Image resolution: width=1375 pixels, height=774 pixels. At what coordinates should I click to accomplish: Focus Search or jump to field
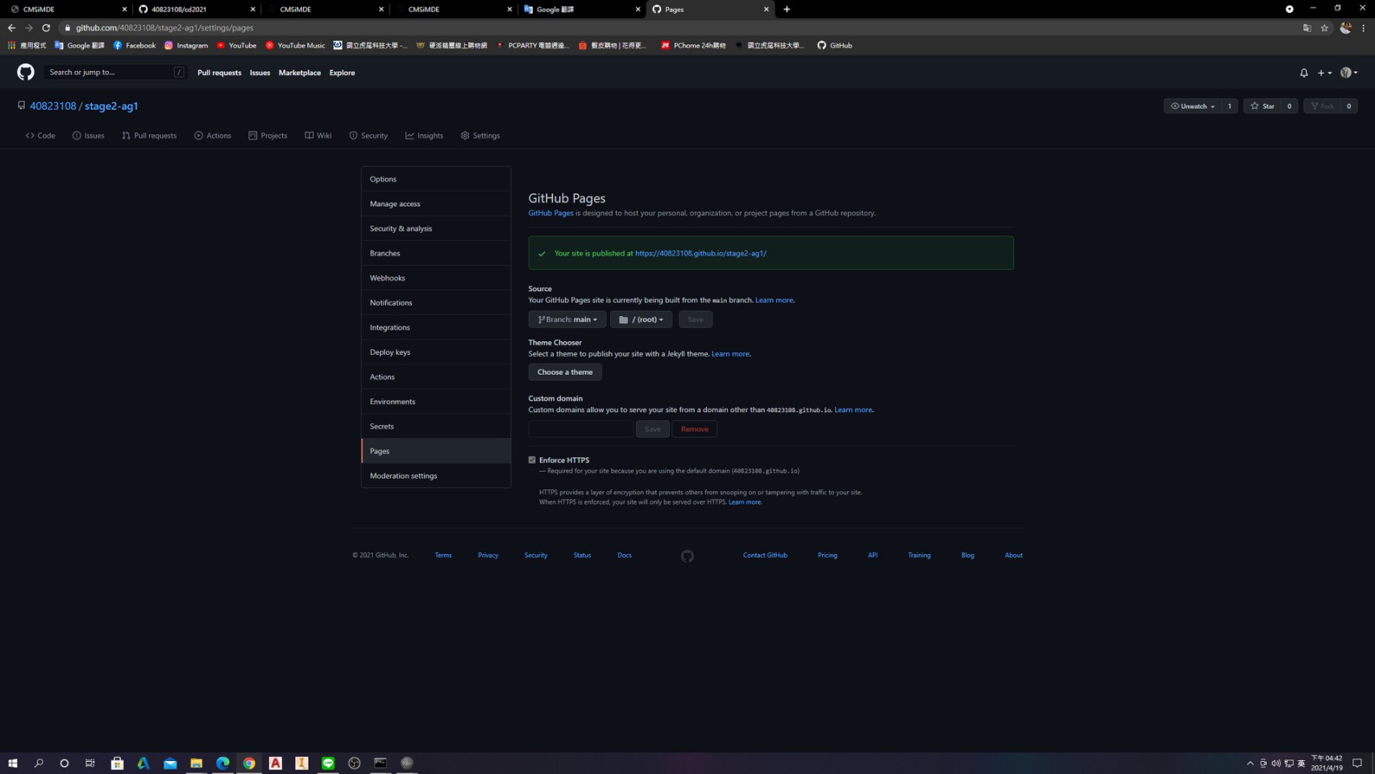pos(115,73)
